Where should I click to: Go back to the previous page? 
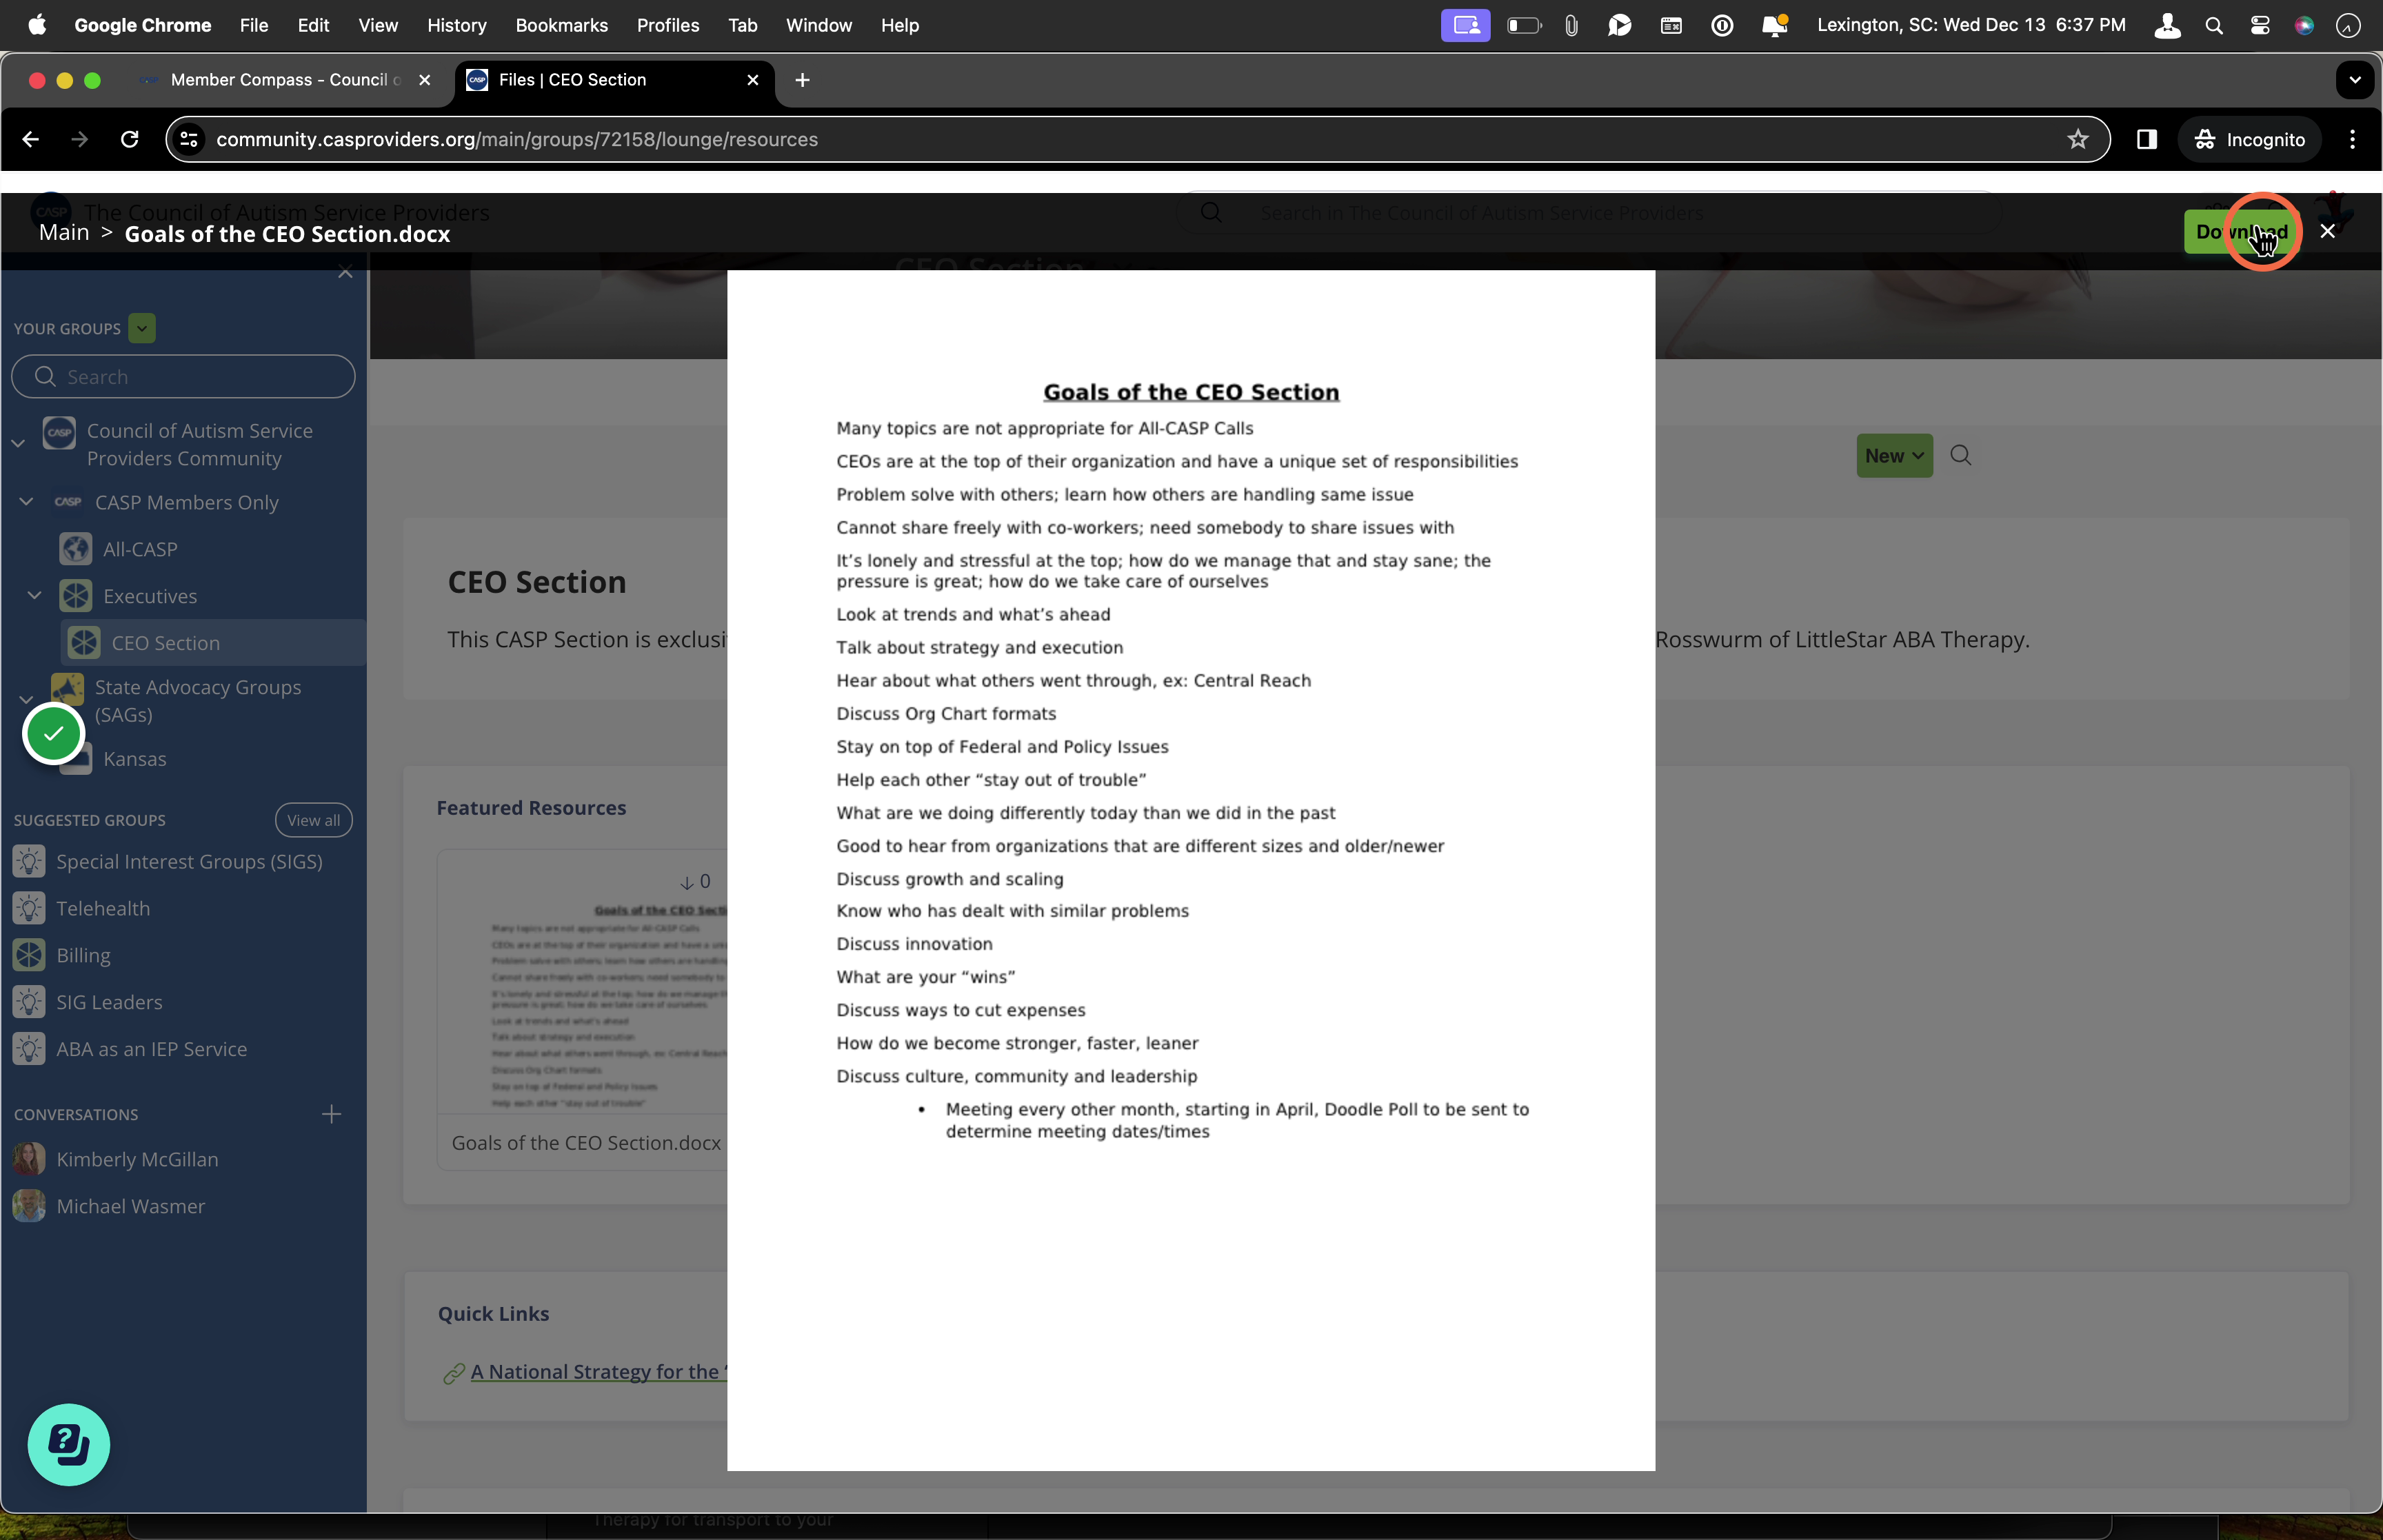pos(31,139)
